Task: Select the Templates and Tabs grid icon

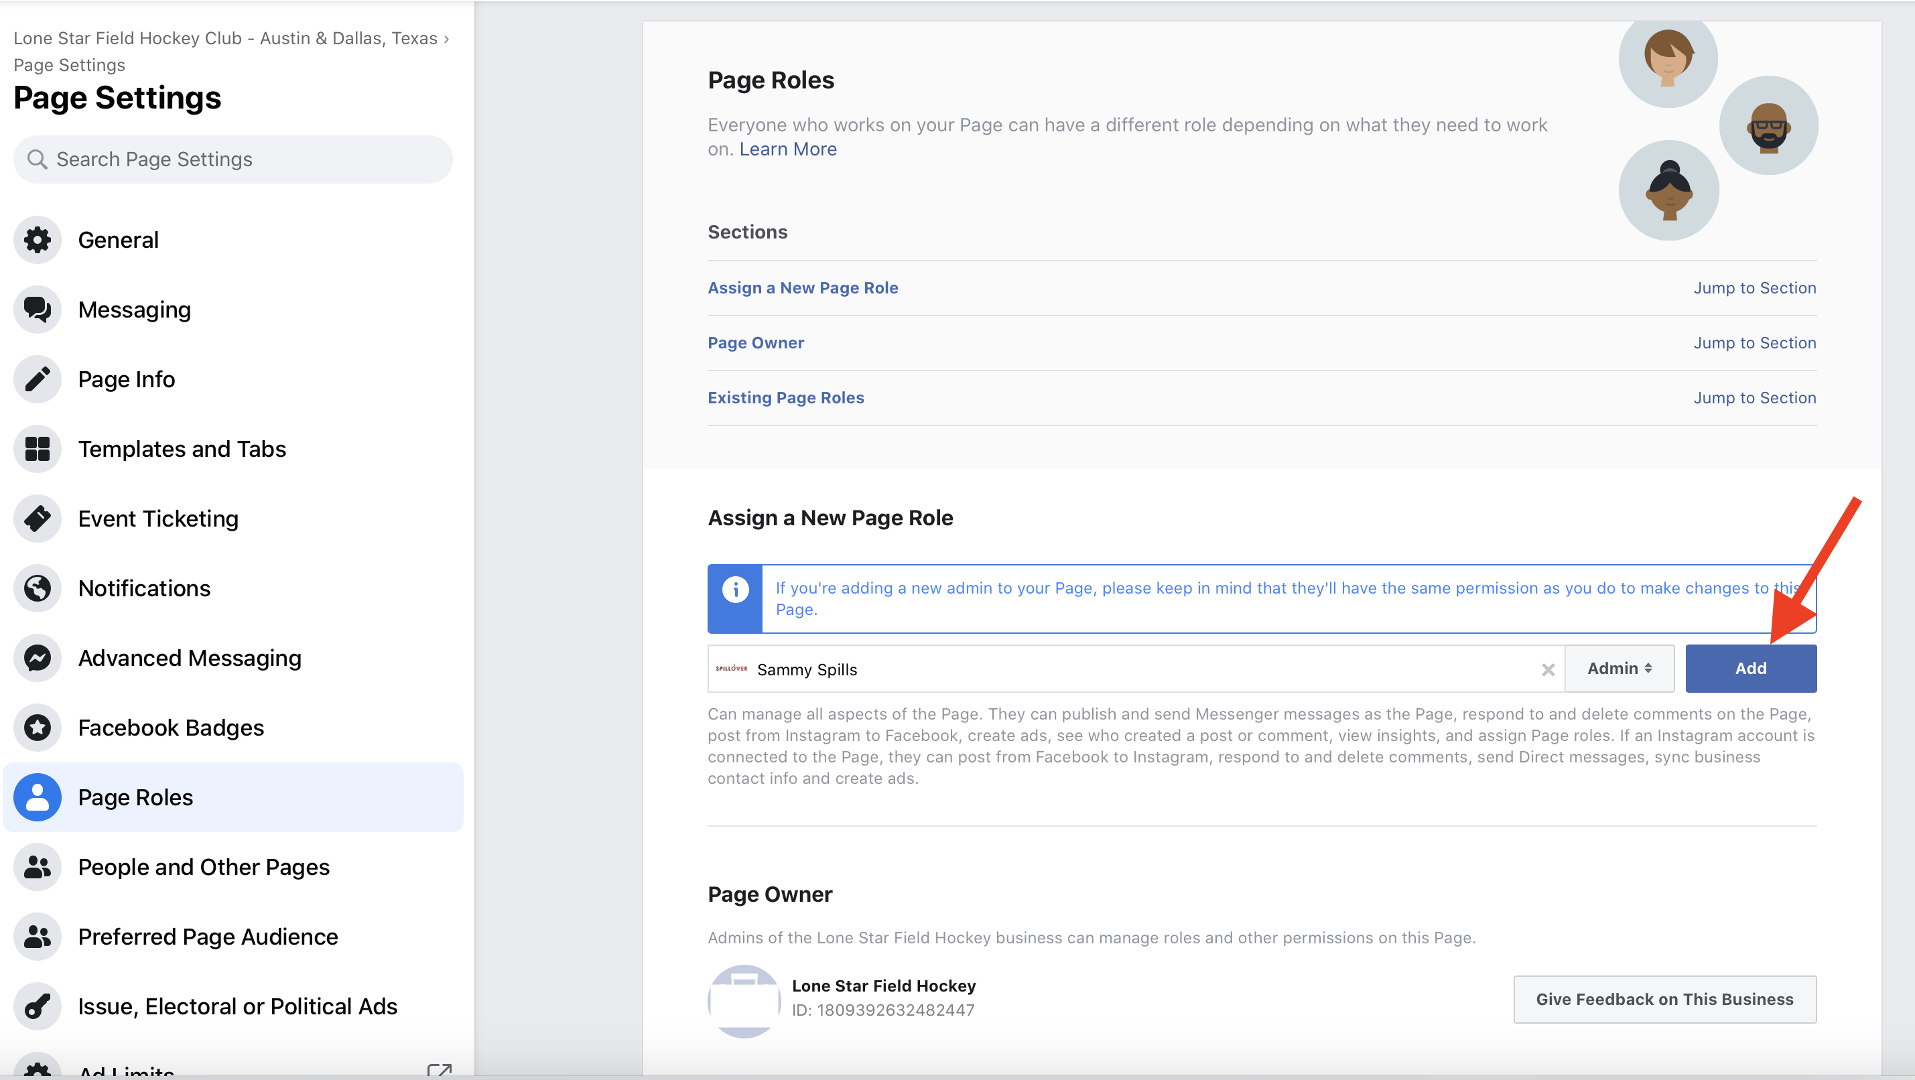Action: pyautogui.click(x=37, y=449)
